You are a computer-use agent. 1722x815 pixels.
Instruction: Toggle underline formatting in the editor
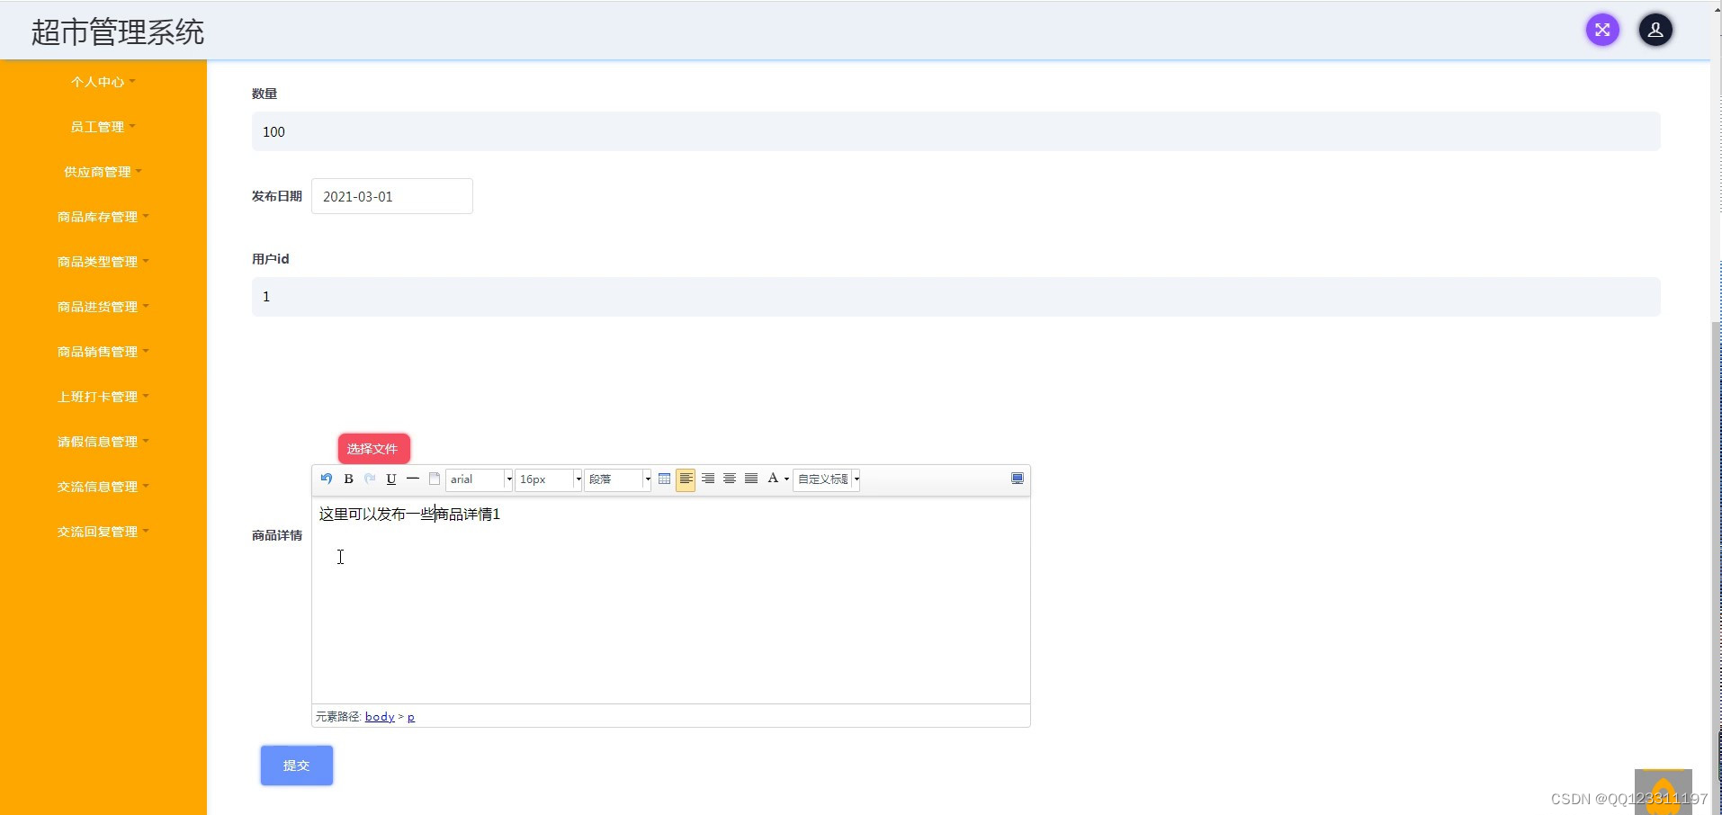(391, 479)
